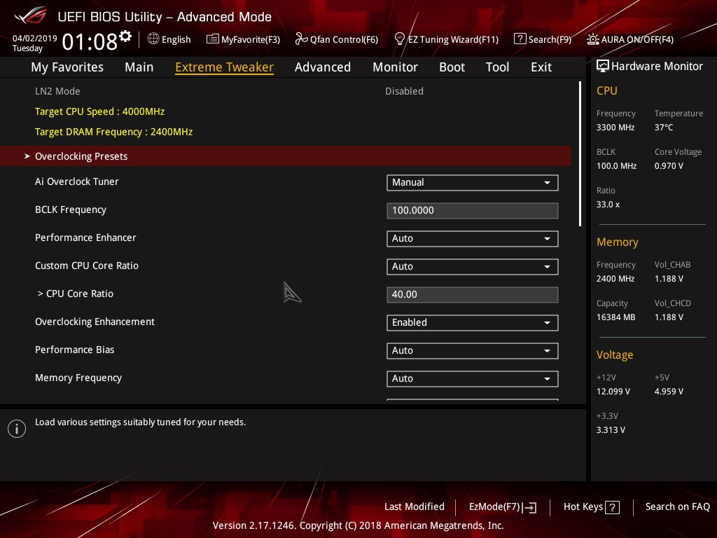
Task: Click the 01:08 clock display
Action: (x=90, y=42)
